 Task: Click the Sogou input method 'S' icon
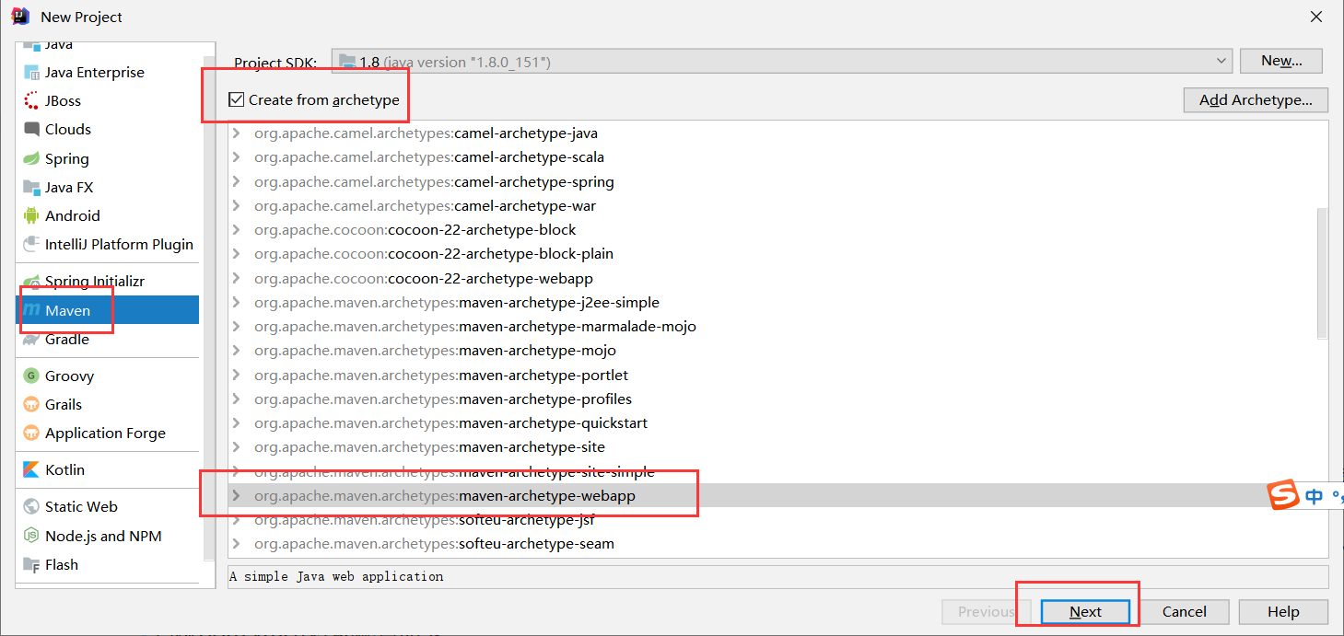coord(1283,495)
